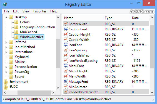Select the Input Method key label

tap(25, 47)
